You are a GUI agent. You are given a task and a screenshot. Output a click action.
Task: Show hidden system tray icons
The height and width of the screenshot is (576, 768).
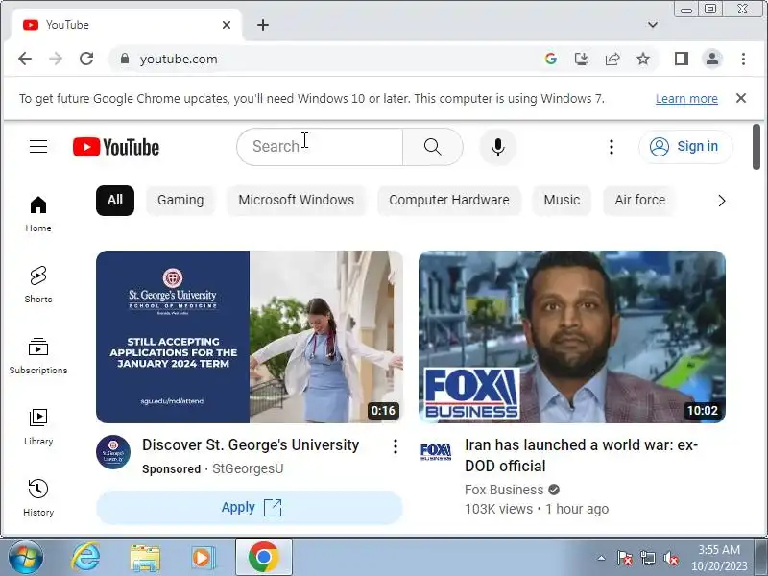coord(602,558)
